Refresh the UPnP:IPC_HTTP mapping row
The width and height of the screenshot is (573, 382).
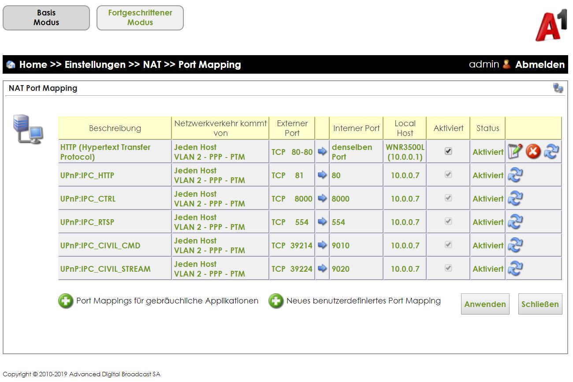(515, 175)
